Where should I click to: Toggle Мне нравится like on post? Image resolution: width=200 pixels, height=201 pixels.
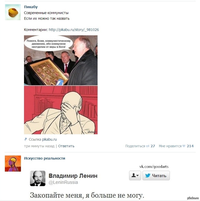point(170,146)
